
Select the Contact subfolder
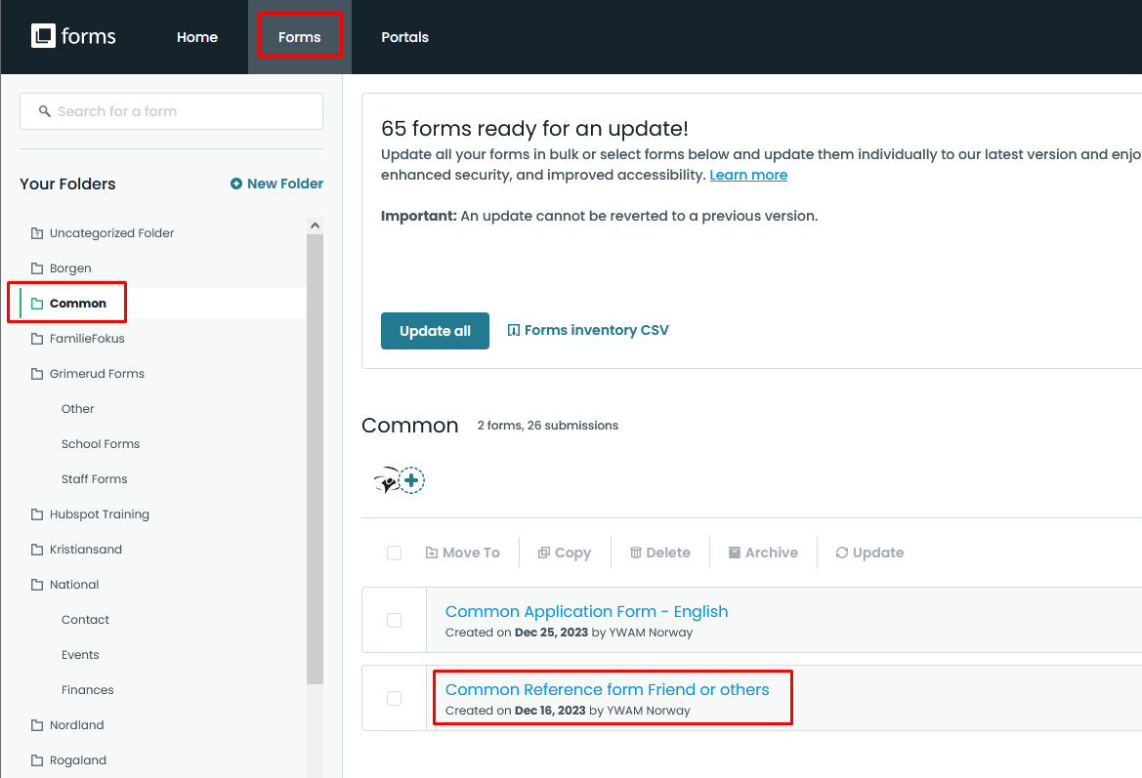(x=85, y=619)
